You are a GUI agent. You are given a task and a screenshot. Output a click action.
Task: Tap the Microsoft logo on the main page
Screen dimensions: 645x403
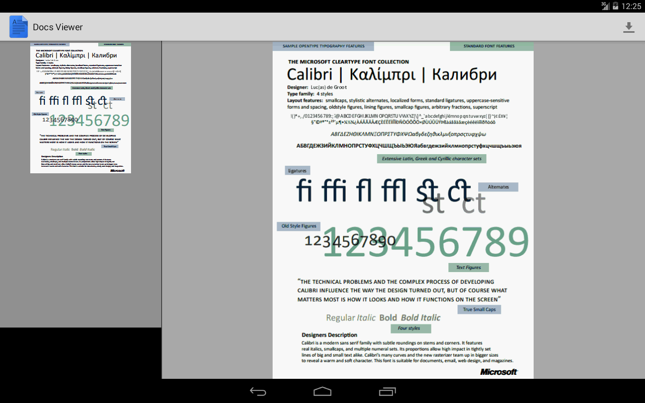click(x=499, y=372)
